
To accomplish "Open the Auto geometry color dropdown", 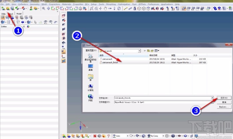I will click(127, 136).
